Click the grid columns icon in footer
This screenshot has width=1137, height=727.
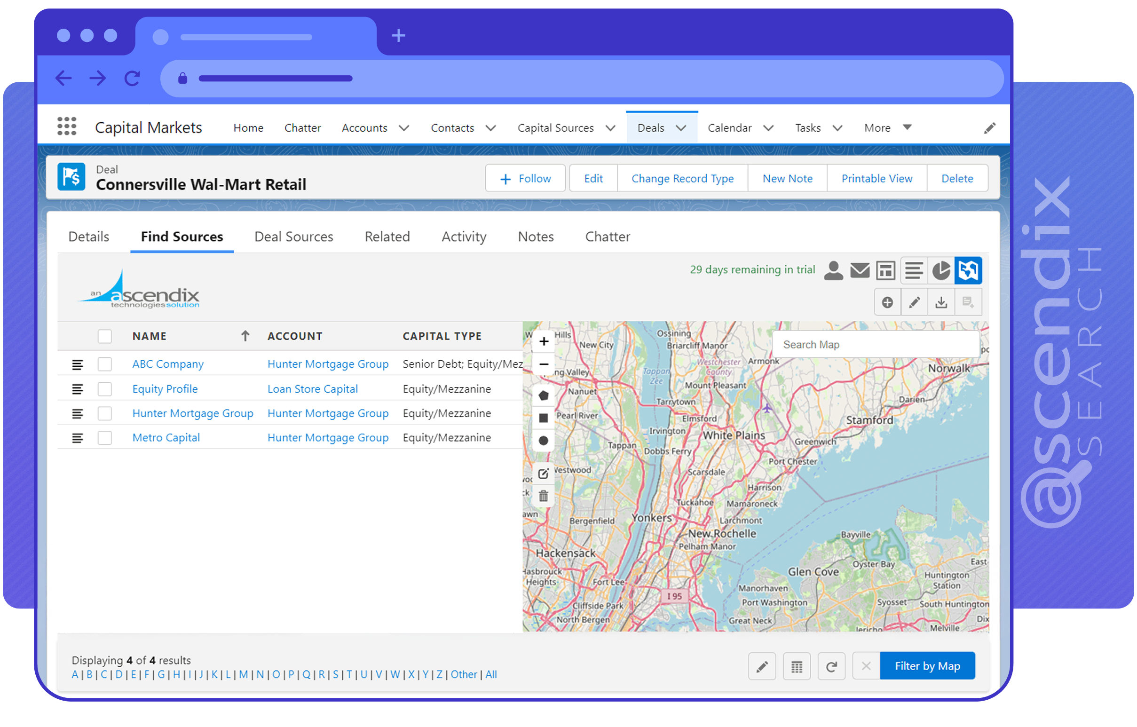tap(797, 666)
